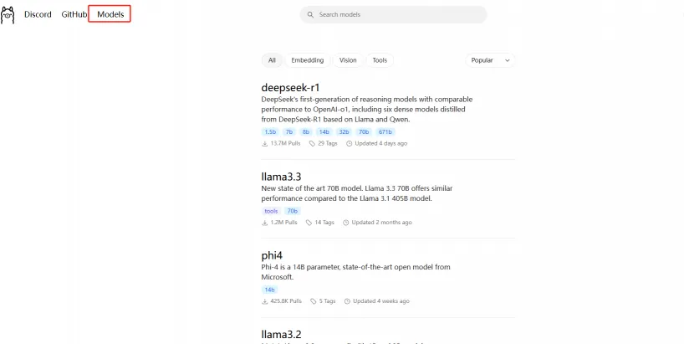The height and width of the screenshot is (344, 684).
Task: Click the 32b tag on deepseek-r1
Action: point(344,132)
